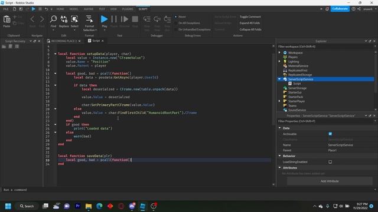Image resolution: width=378 pixels, height=212 pixels.
Task: Open the FILE menu
Action: pyautogui.click(x=6, y=9)
